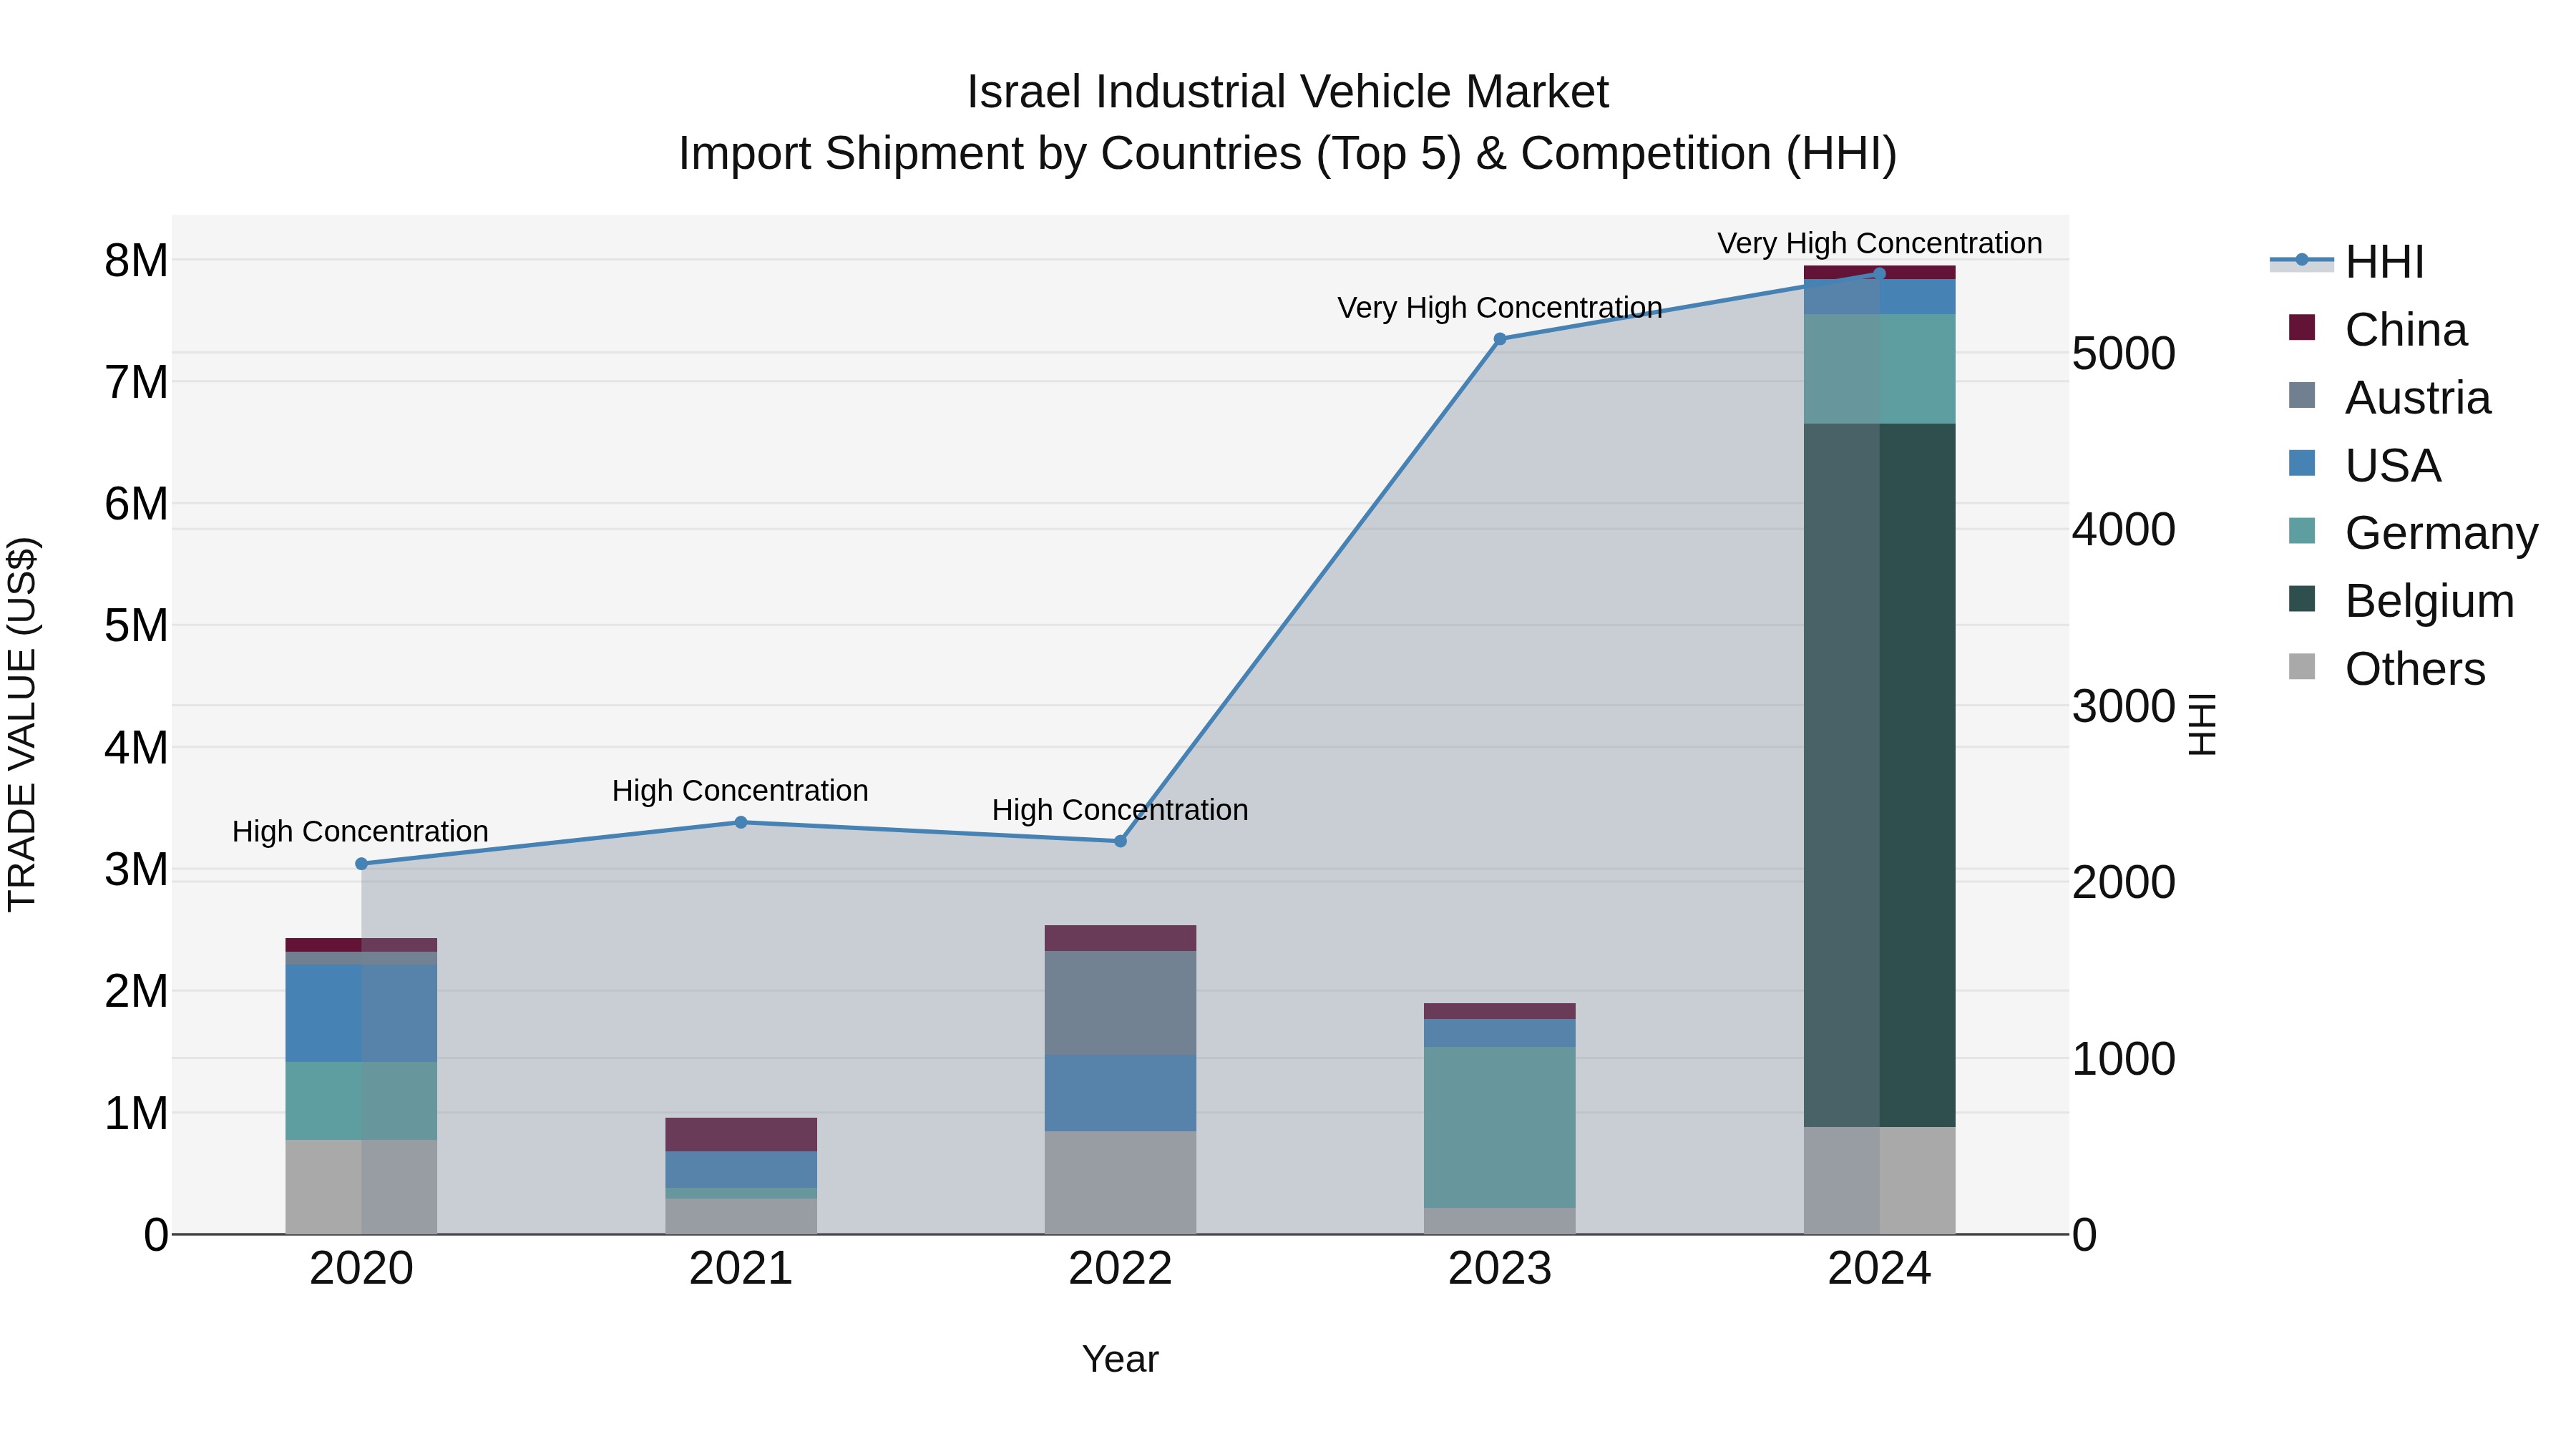Click the Germany segment of 2024 bar
This screenshot has width=2576, height=1449.
(1879, 369)
